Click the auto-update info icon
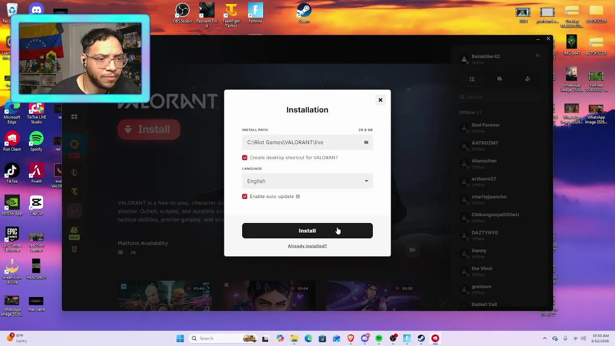Screen dimensions: 615x346 tap(298, 197)
